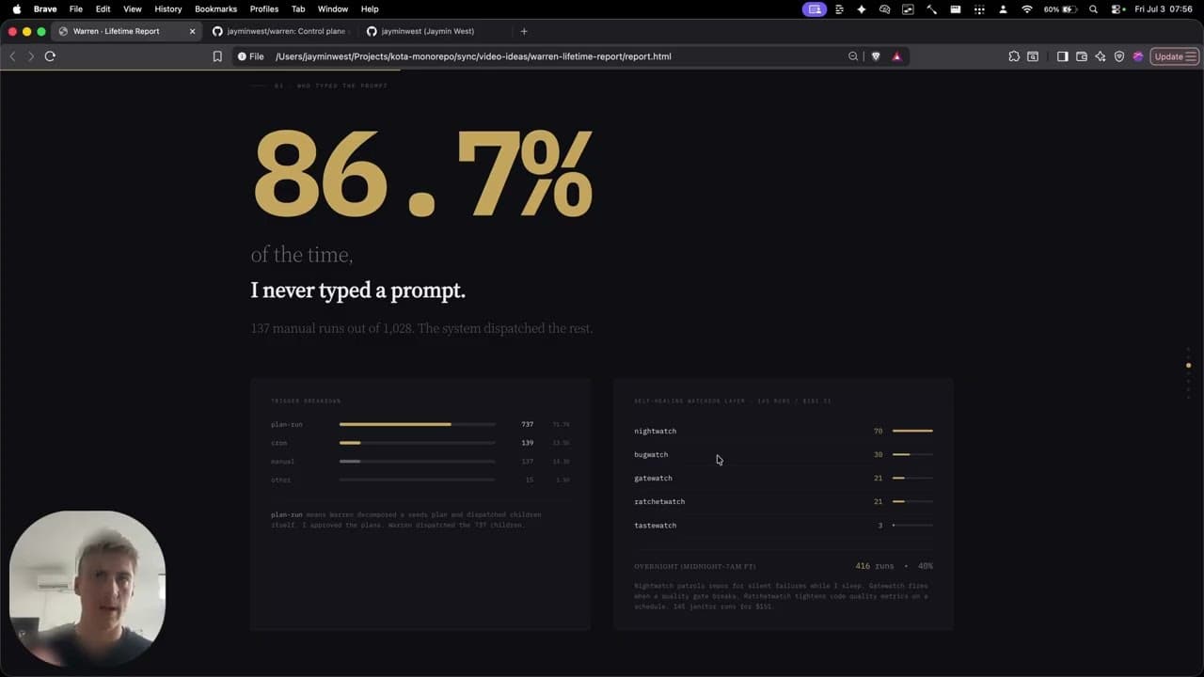Click the nightwatch bar indicator
The height and width of the screenshot is (677, 1204).
[x=912, y=431]
